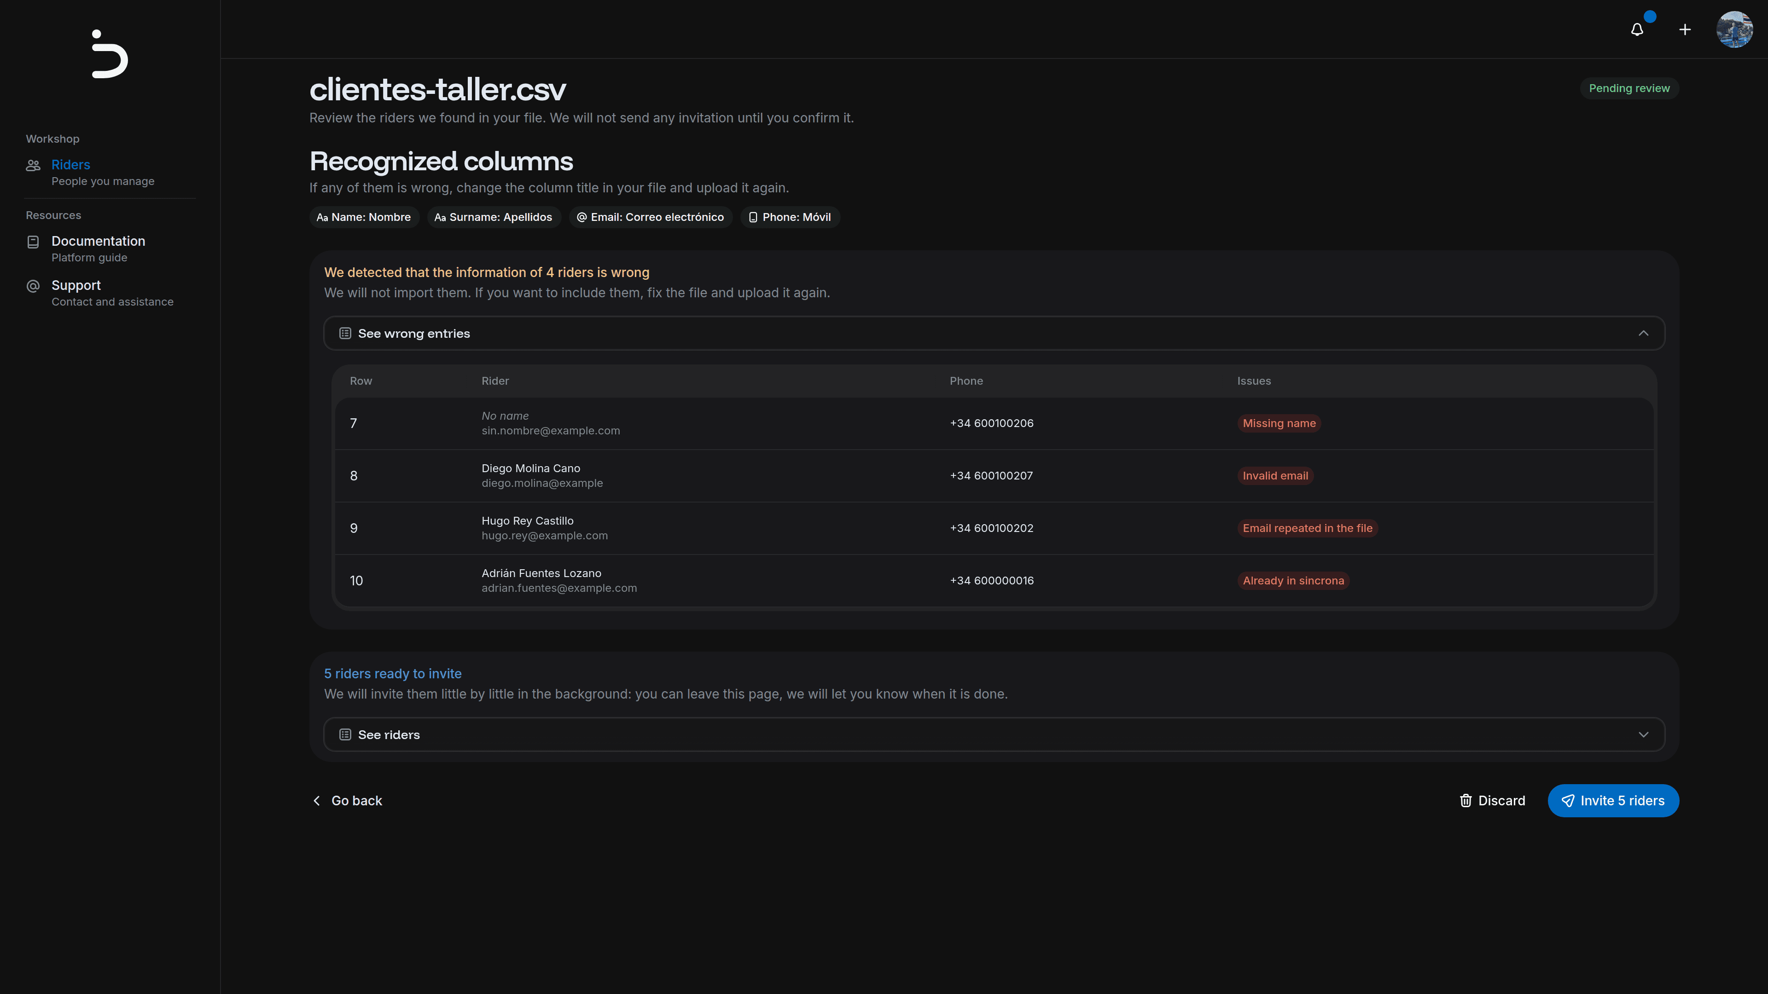Click the Phone: Móvil chip
The width and height of the screenshot is (1768, 994).
789,218
